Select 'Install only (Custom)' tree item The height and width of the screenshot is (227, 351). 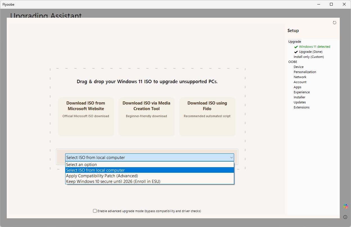[309, 57]
